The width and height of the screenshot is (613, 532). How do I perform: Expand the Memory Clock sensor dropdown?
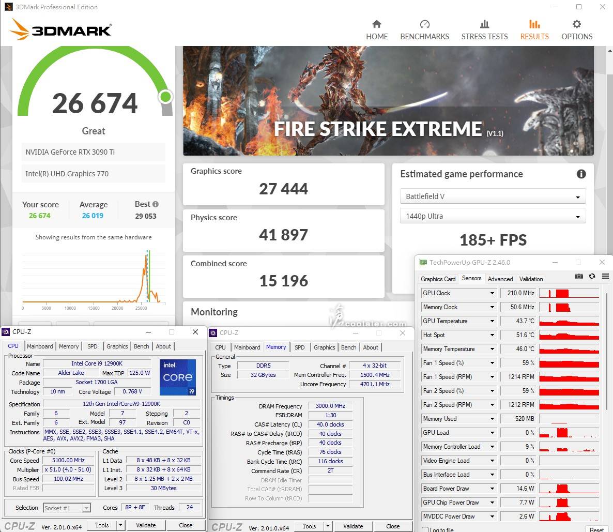tap(492, 307)
